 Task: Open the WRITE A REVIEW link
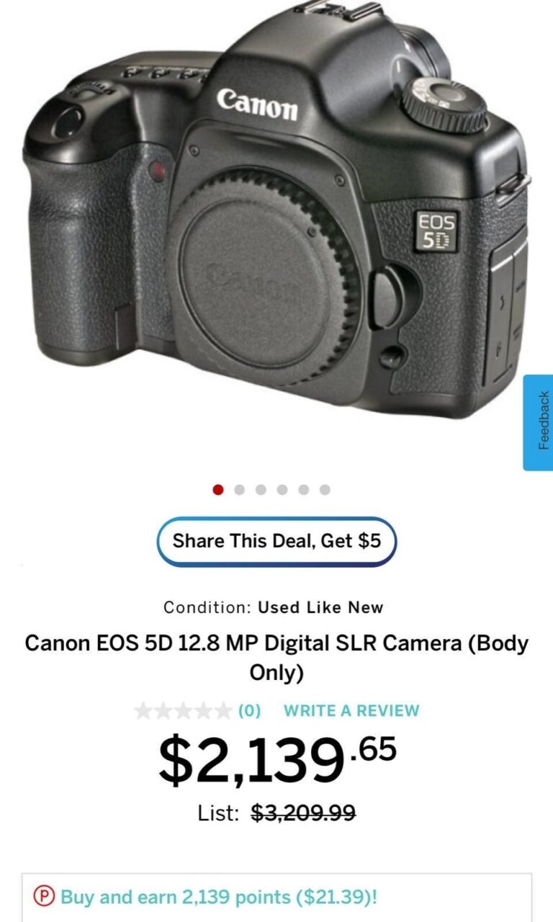[351, 710]
